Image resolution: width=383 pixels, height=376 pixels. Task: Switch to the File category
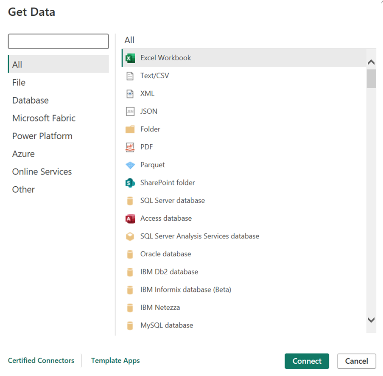pyautogui.click(x=19, y=83)
